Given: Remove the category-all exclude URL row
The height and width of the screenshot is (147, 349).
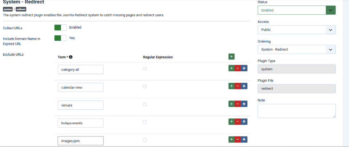Looking at the screenshot, I should click(238, 68).
